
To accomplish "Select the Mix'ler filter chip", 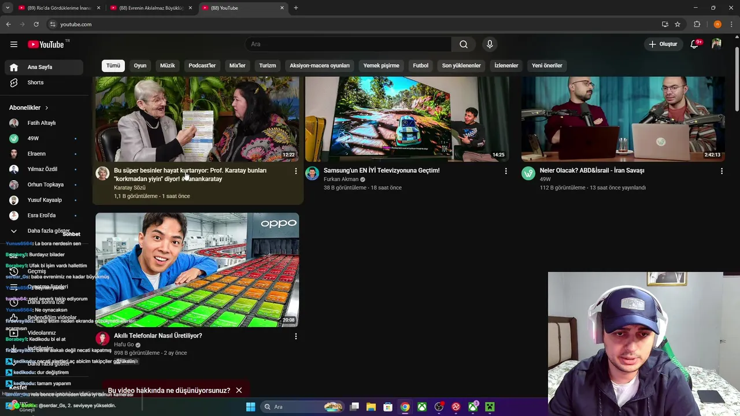I will (x=238, y=65).
